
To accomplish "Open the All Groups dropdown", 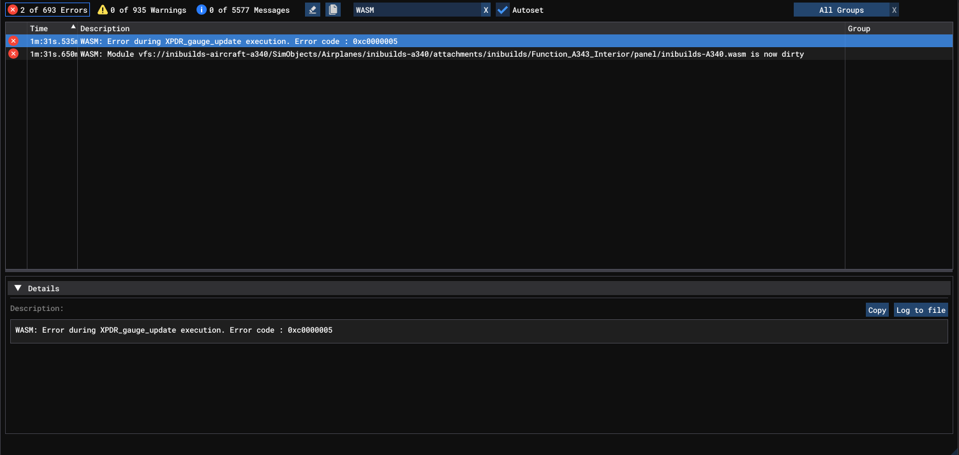I will click(841, 10).
